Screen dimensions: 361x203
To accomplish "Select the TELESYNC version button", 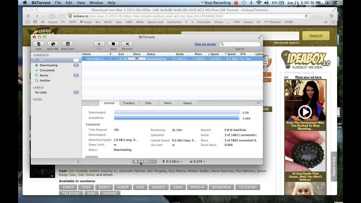I will coord(248,187).
